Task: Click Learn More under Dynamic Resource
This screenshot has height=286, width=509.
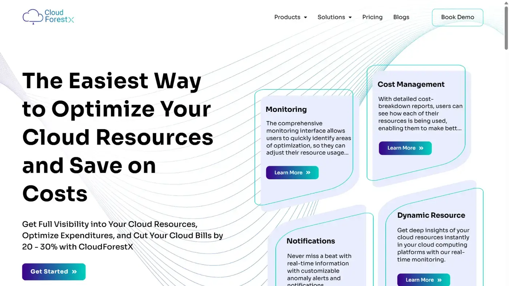Action: pyautogui.click(x=424, y=280)
